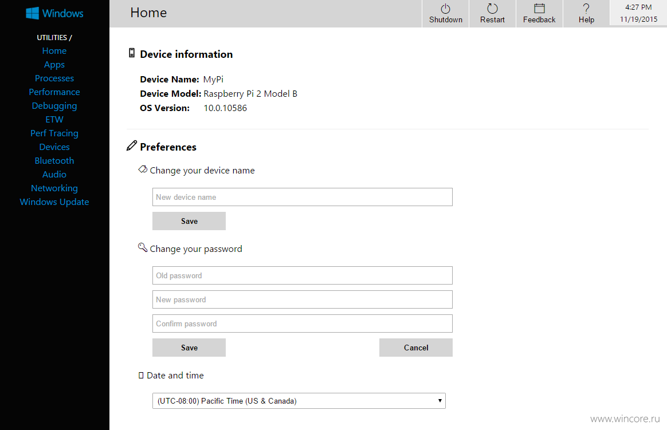Click the Device Model: label
The image size is (667, 430).
pyautogui.click(x=171, y=94)
